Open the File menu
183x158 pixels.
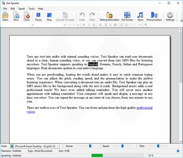(x=5, y=9)
